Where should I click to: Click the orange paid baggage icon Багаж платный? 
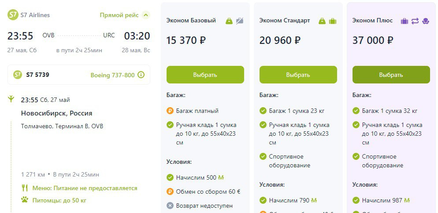point(170,111)
